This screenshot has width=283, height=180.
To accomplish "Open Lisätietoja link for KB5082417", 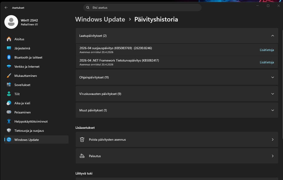I will point(267,62).
